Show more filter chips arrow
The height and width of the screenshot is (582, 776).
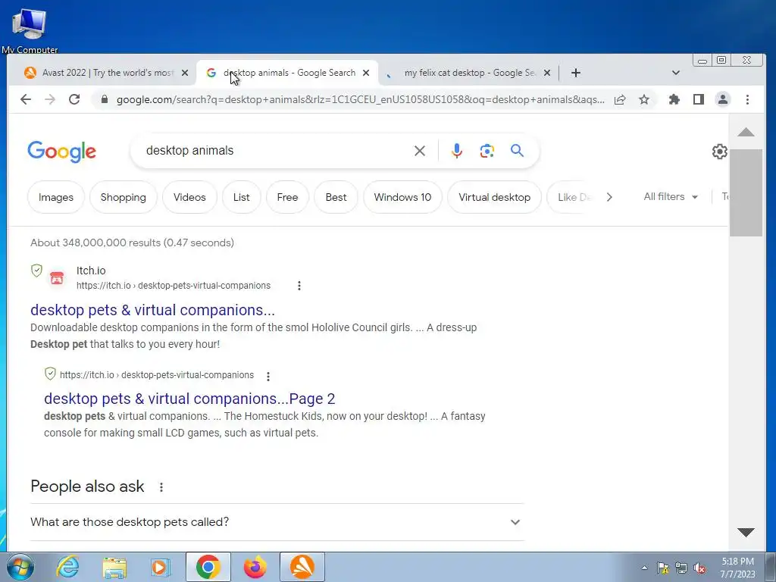(609, 197)
